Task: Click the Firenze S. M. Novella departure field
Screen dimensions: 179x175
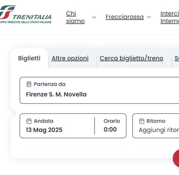Action: [x=99, y=90]
